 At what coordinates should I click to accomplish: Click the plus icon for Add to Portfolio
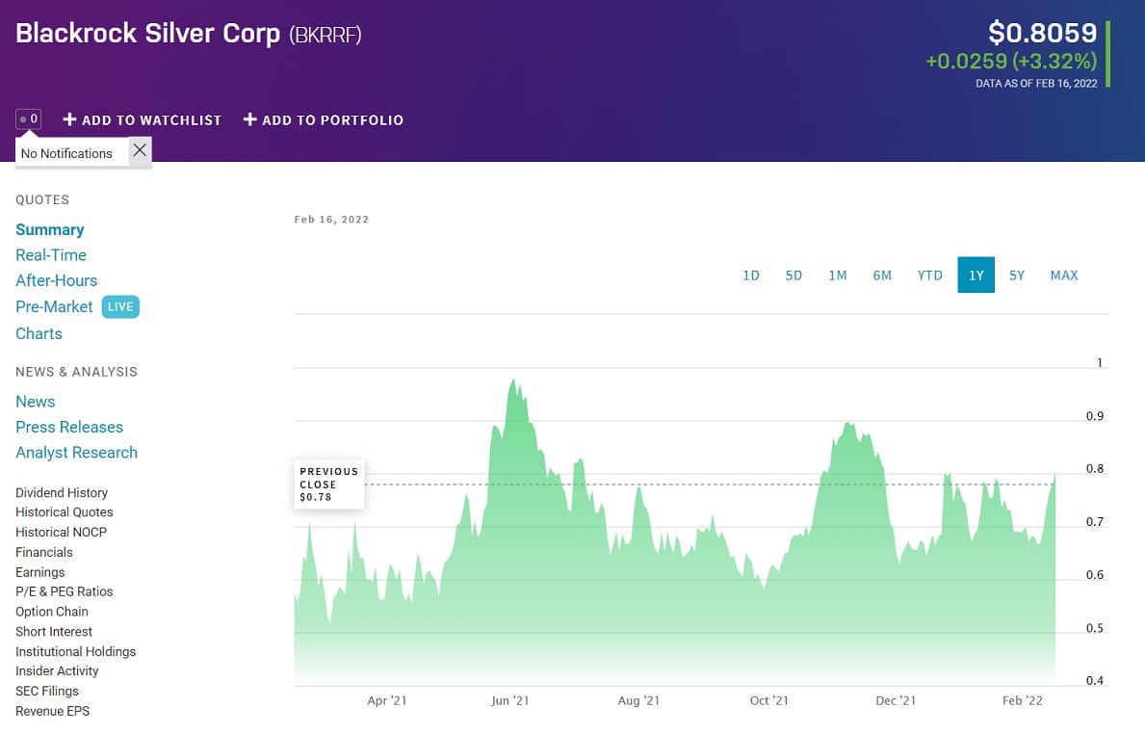[249, 119]
